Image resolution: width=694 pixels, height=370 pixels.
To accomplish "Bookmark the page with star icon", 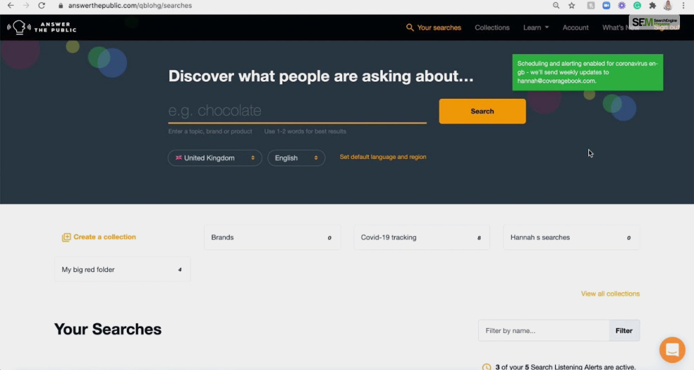I will click(572, 6).
